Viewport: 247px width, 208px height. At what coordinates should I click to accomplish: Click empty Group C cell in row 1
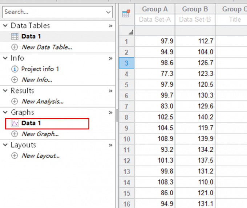[231, 41]
